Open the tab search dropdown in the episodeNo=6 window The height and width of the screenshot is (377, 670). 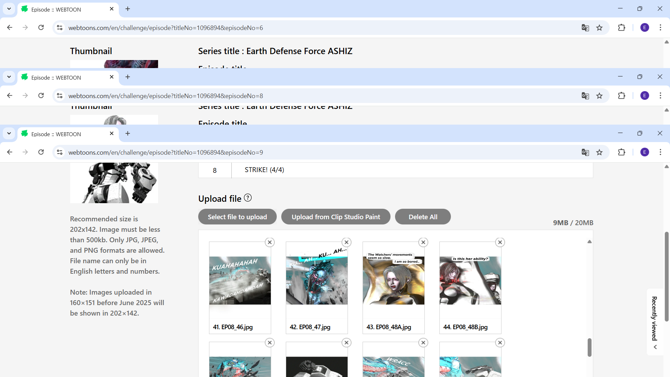click(9, 9)
